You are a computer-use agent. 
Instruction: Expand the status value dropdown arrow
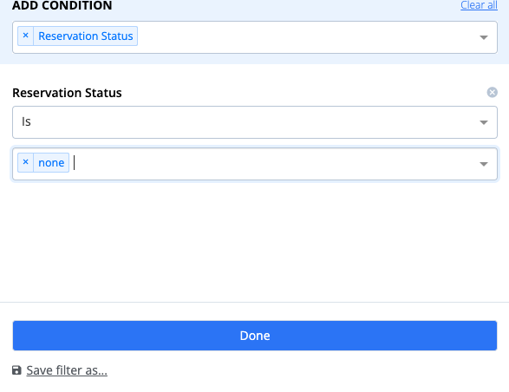point(484,164)
